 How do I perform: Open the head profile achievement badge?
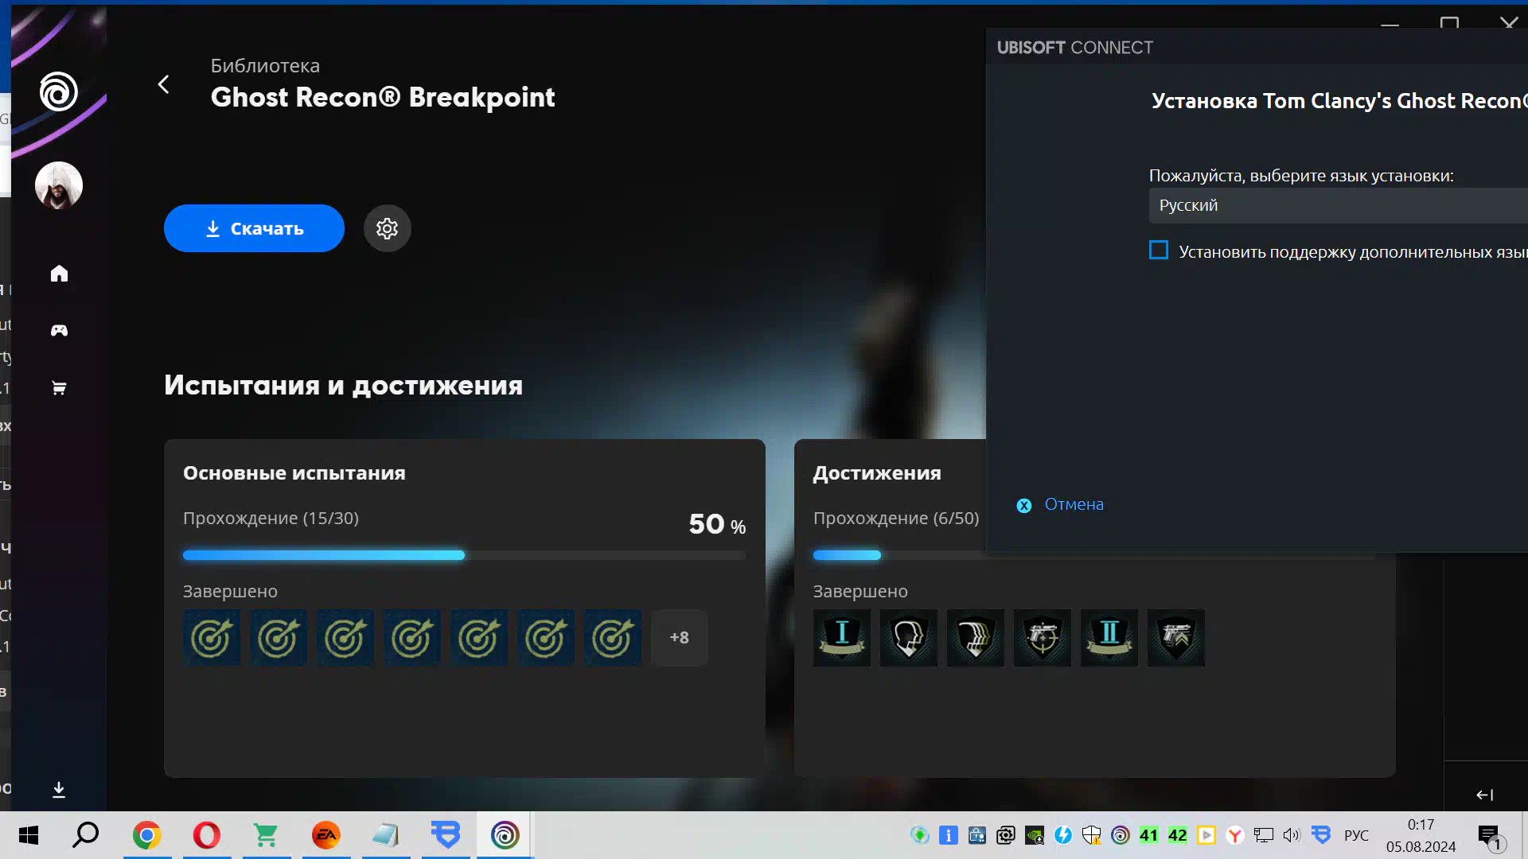tap(909, 638)
